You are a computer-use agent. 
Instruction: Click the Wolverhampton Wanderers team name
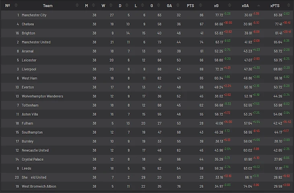tap(42, 96)
